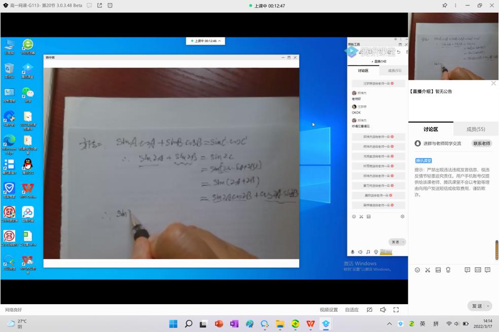Click the fullscreen icon below the video
Viewport: 499px width, 332px height.
(396, 310)
